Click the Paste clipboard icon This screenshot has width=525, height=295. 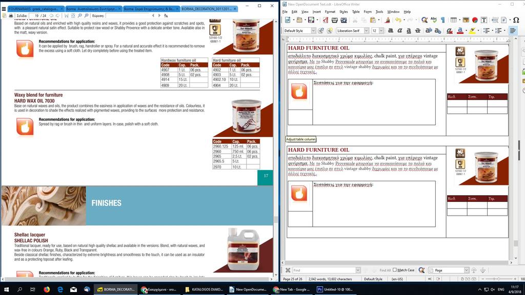click(x=373, y=20)
